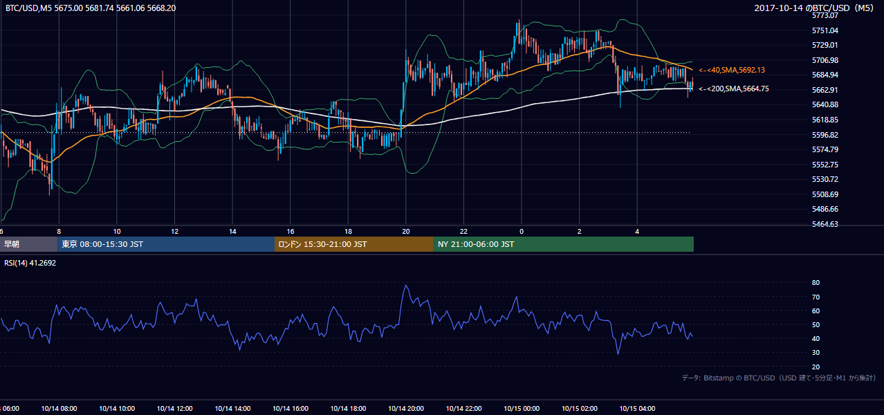The width and height of the screenshot is (884, 415).
Task: Select the 早朝 session bar
Action: coord(29,244)
